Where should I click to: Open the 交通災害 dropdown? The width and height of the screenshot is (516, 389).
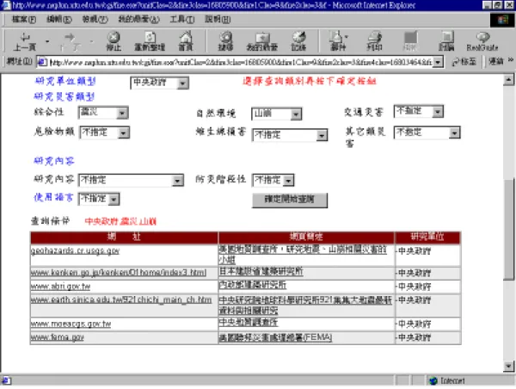(419, 111)
